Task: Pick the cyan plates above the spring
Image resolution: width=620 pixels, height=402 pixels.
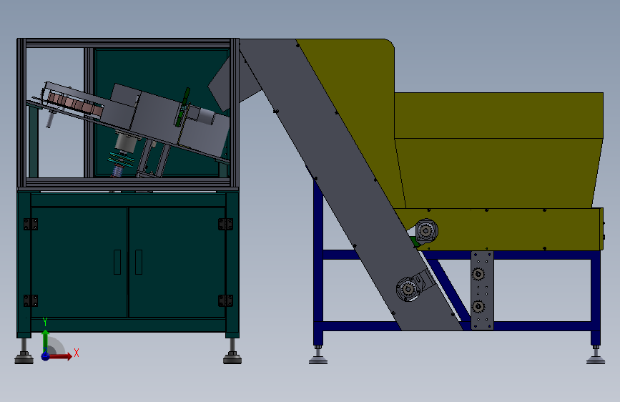Action: click(122, 159)
